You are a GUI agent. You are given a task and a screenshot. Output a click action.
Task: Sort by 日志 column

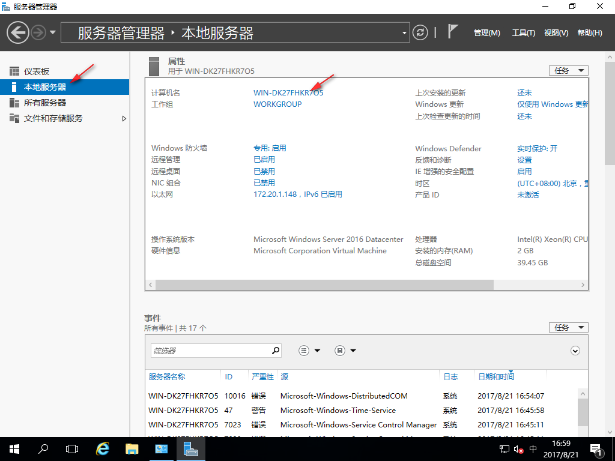[450, 377]
